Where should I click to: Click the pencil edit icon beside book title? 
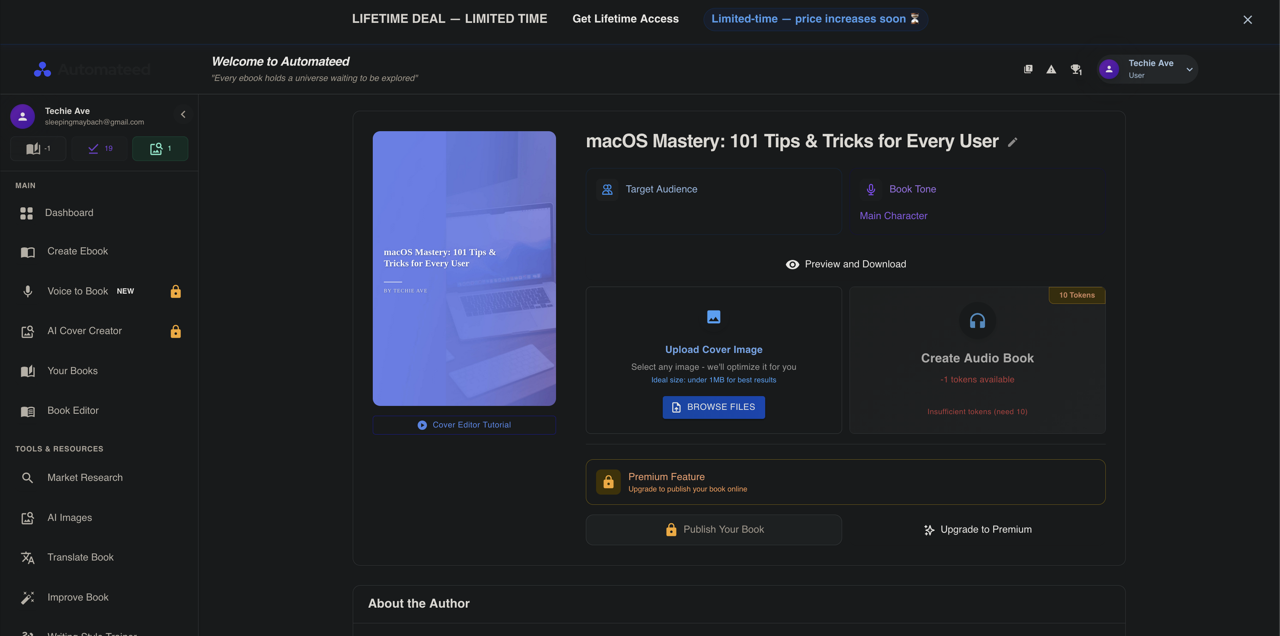coord(1012,142)
